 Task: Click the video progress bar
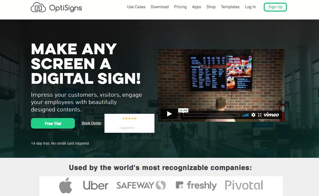(211, 115)
